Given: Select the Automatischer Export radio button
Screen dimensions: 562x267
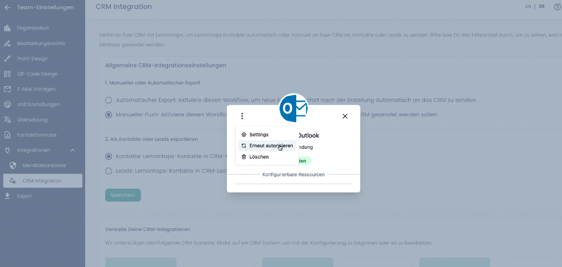Looking at the screenshot, I should pos(109,100).
